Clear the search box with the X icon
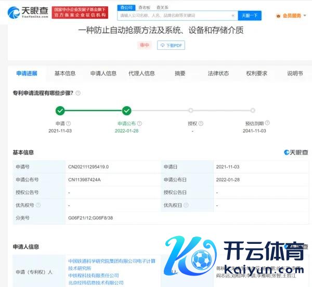This screenshot has width=312, height=287. click(232, 16)
